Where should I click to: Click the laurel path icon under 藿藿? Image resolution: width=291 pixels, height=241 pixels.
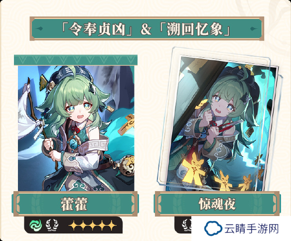pyautogui.click(x=52, y=225)
